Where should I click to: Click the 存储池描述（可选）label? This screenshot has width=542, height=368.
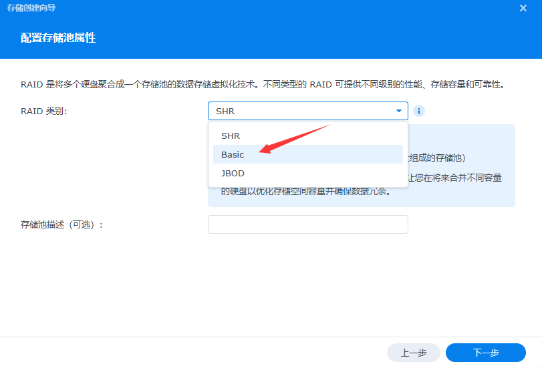coord(62,224)
